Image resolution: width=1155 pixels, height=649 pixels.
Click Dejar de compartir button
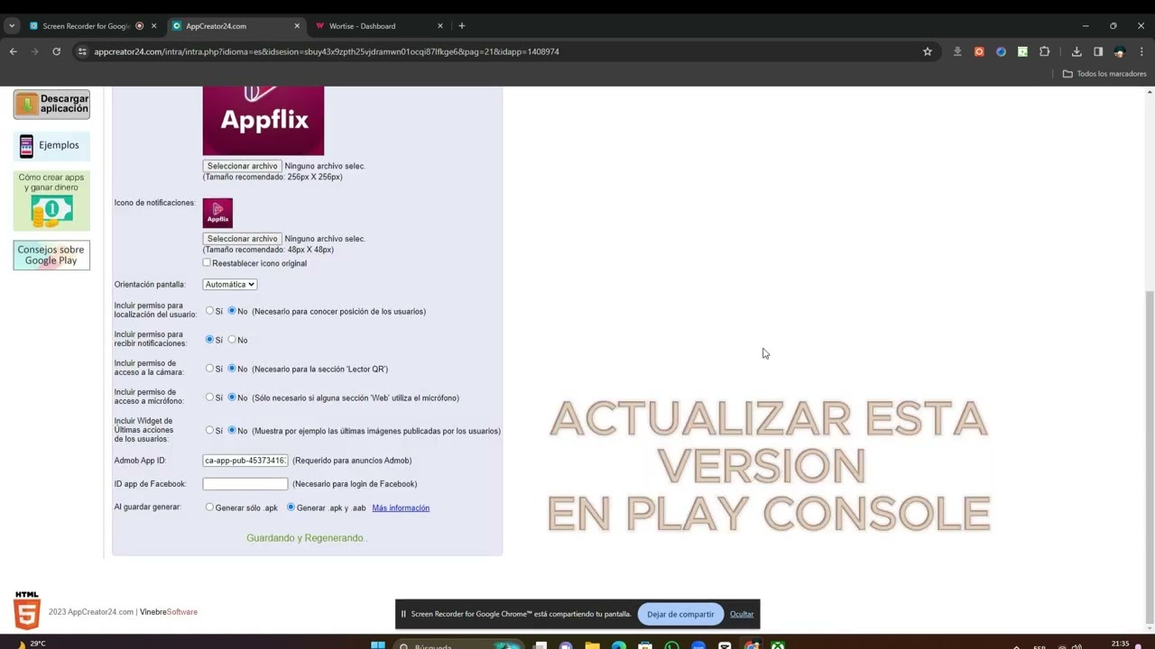pos(680,614)
